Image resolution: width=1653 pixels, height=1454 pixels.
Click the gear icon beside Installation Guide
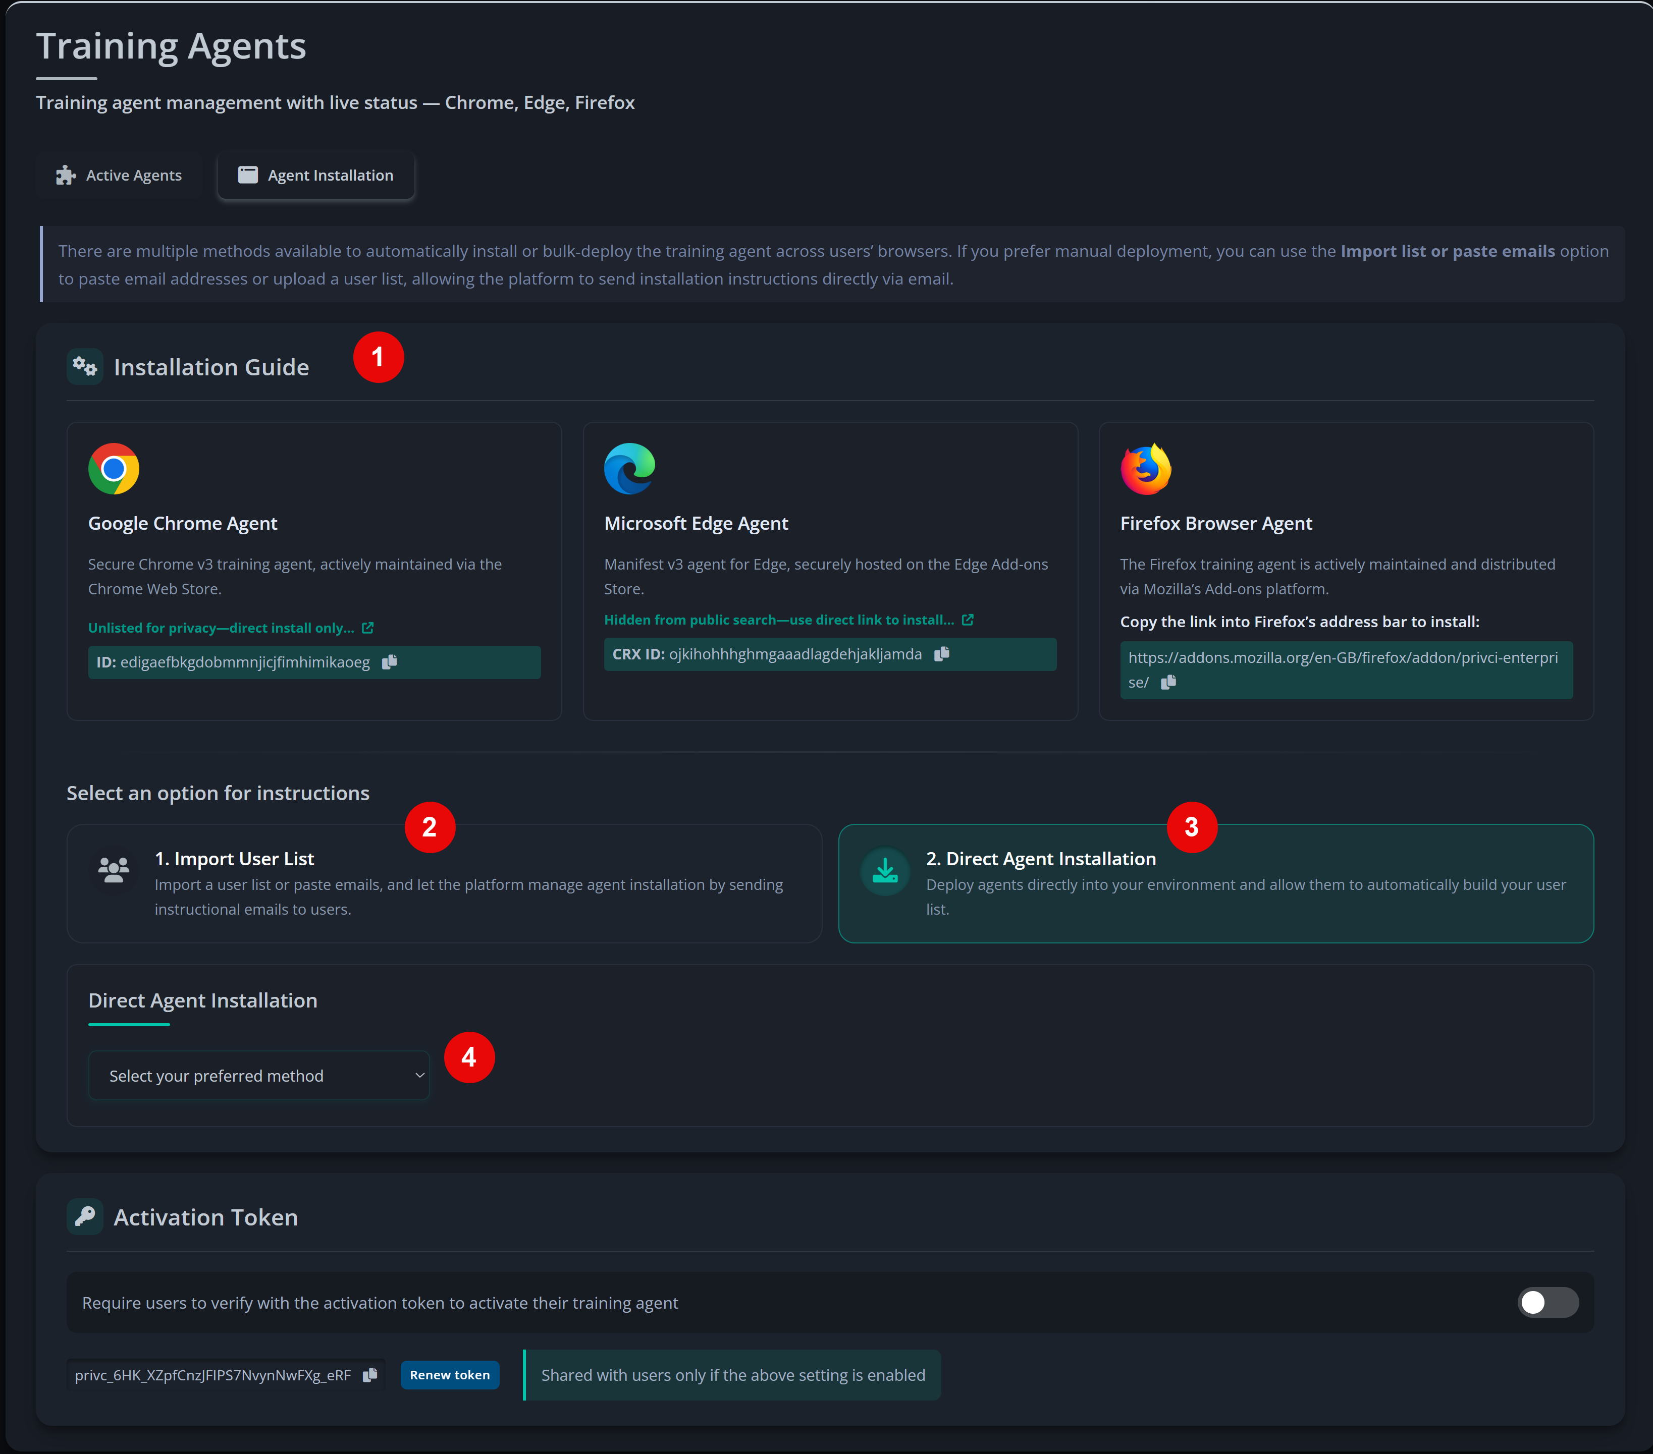click(x=84, y=366)
